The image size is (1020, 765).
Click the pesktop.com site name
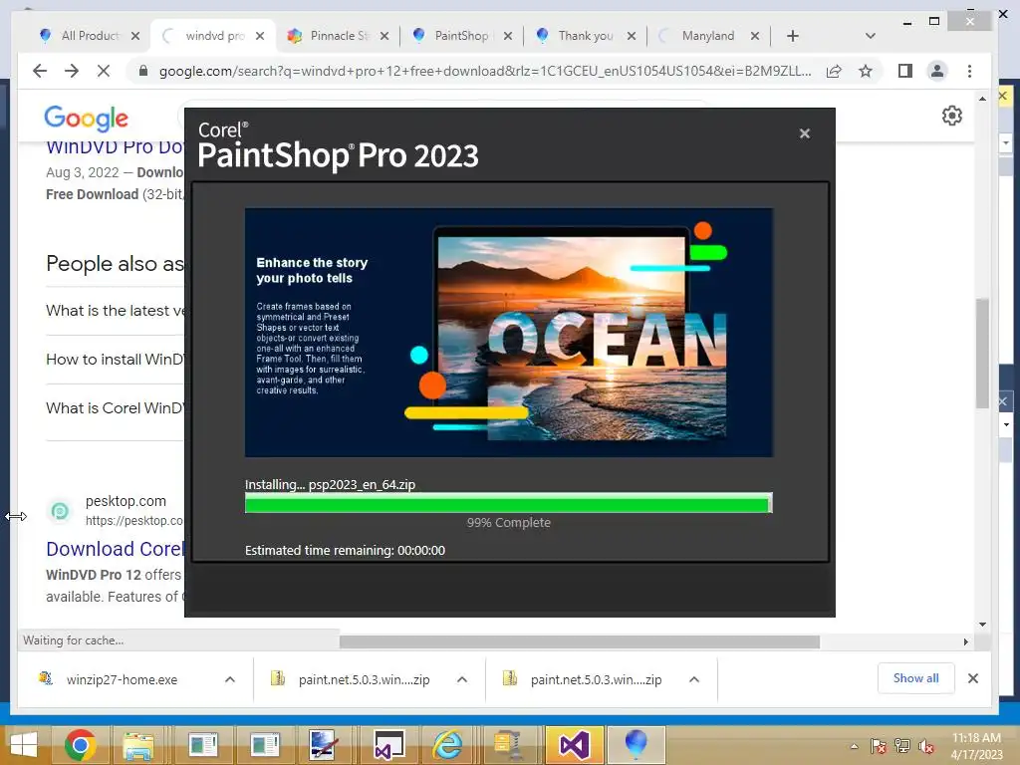[x=126, y=501]
